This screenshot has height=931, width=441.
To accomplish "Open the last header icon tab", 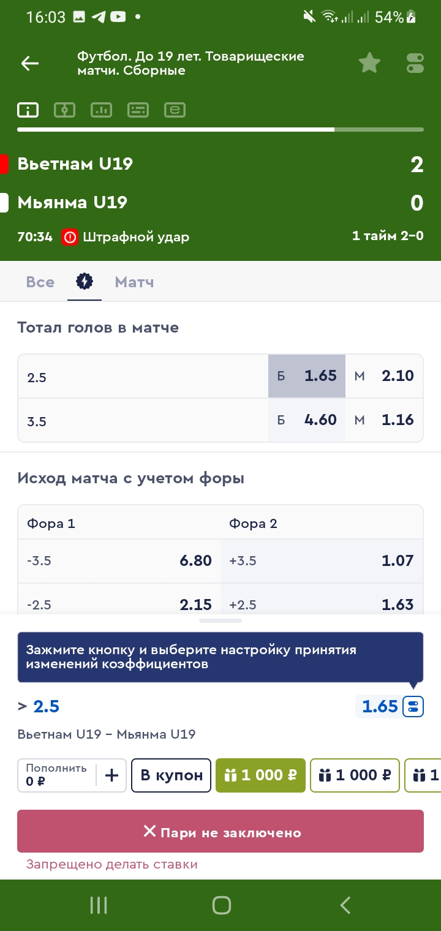I will [x=175, y=110].
